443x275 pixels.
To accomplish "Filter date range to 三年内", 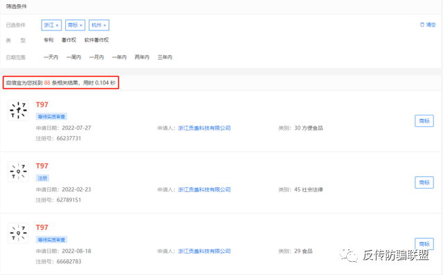I will click(165, 57).
